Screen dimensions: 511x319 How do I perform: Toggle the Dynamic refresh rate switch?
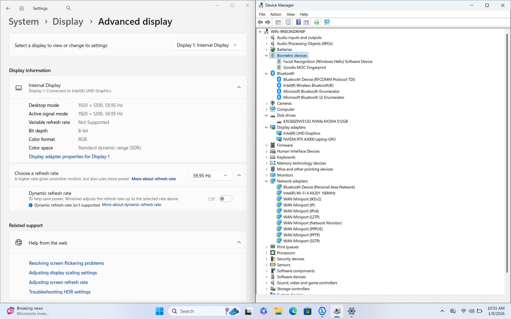225,199
